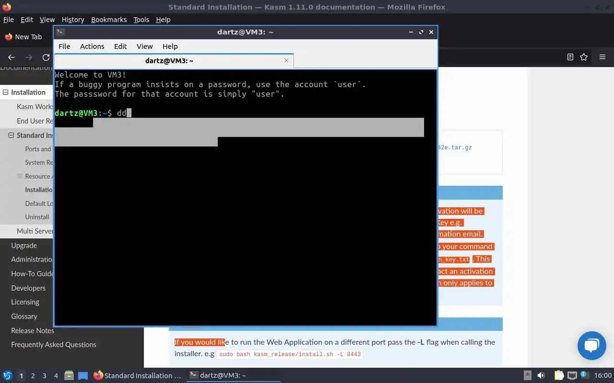This screenshot has width=614, height=383.
Task: Open the application launcher menu in the taskbar
Action: [8, 375]
